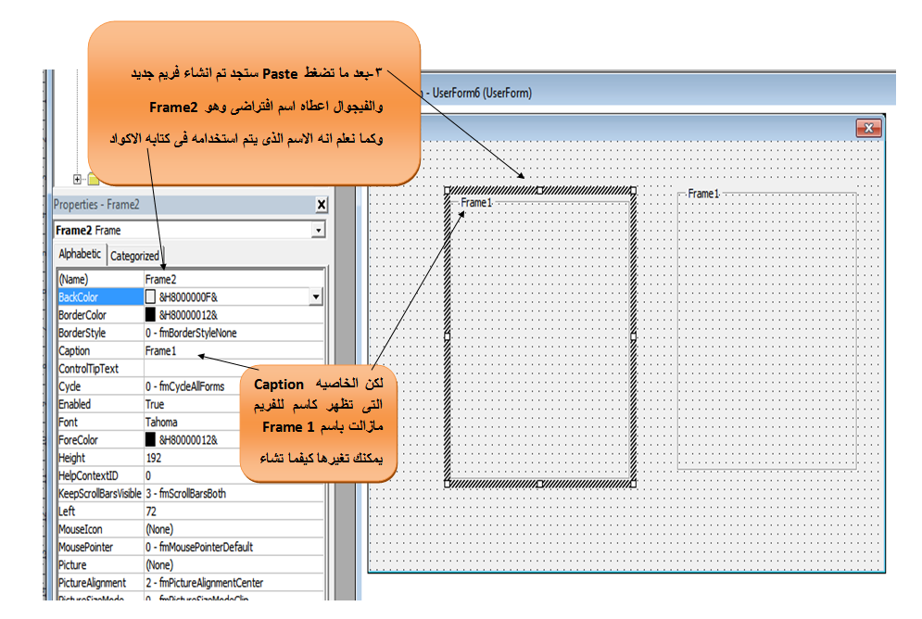Select the Picture property label

(72, 565)
